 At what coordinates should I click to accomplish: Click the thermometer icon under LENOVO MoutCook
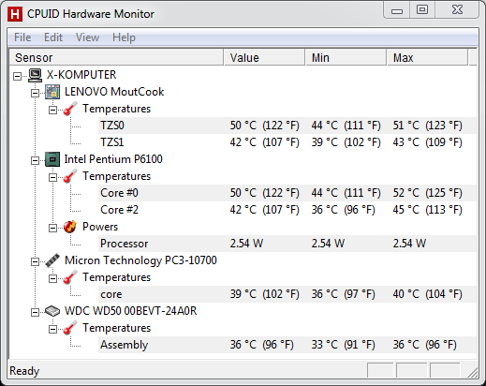[70, 109]
